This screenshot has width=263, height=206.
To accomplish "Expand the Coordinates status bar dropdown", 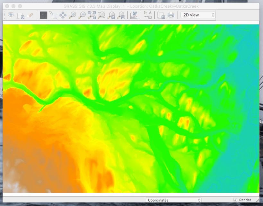I will point(173,200).
